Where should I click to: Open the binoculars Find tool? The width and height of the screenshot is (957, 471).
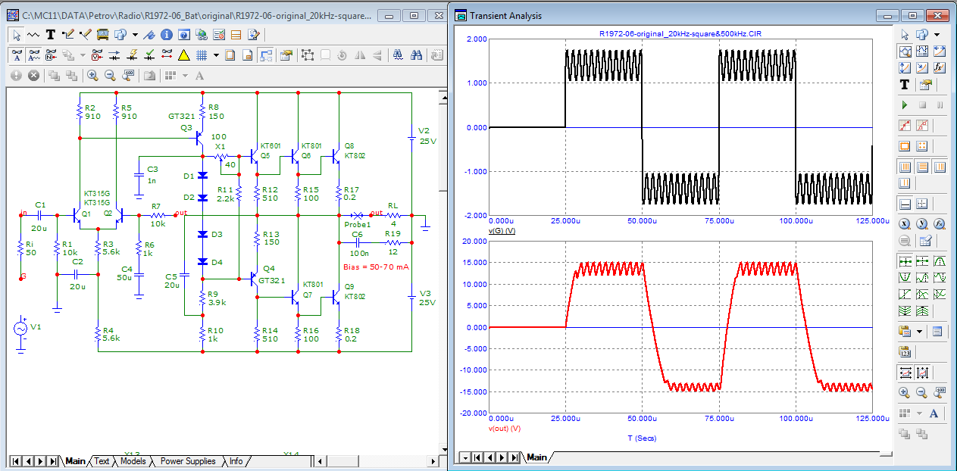(416, 55)
